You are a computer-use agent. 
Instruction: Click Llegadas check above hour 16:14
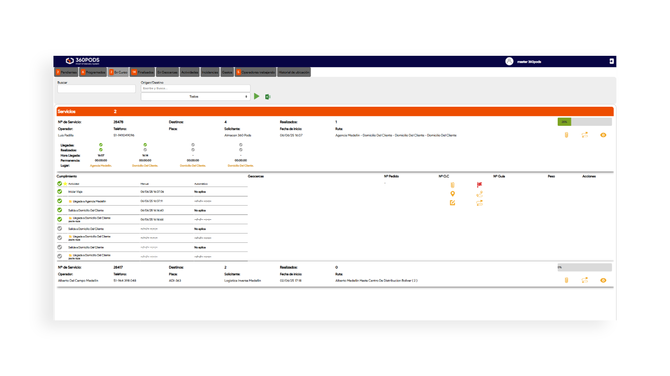point(145,145)
